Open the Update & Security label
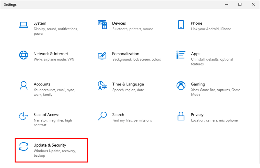Image resolution: width=260 pixels, height=168 pixels. point(50,145)
